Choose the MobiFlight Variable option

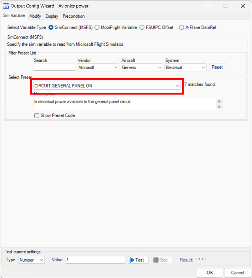click(x=97, y=27)
